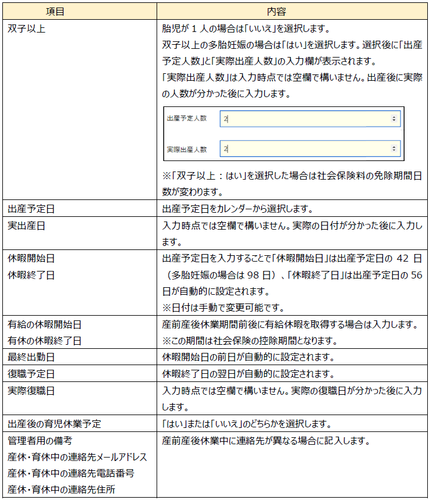
Task: Click the 出産予定人数 spinner arrows
Action: click(x=394, y=119)
